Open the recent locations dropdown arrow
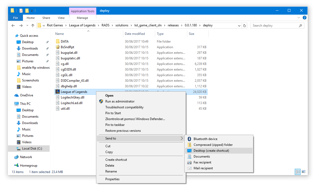319x189 pixels. pos(27,26)
